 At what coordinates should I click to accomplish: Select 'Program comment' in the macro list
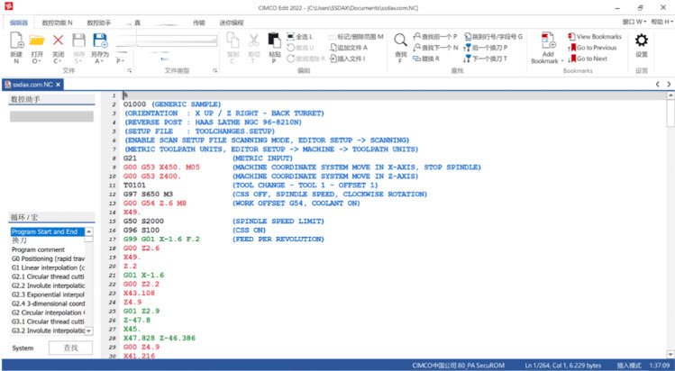click(39, 249)
